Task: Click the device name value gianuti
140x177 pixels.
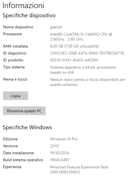Action: pos(56,27)
